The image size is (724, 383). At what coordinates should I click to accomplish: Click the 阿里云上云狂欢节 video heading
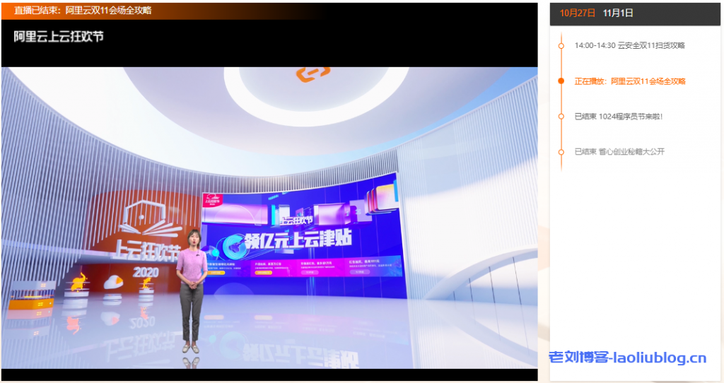59,36
